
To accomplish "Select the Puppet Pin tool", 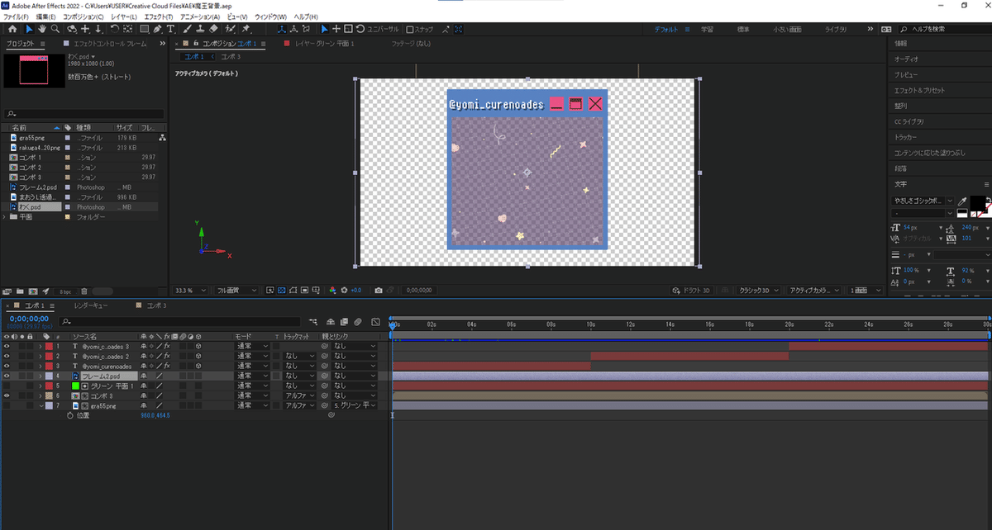I will click(246, 29).
